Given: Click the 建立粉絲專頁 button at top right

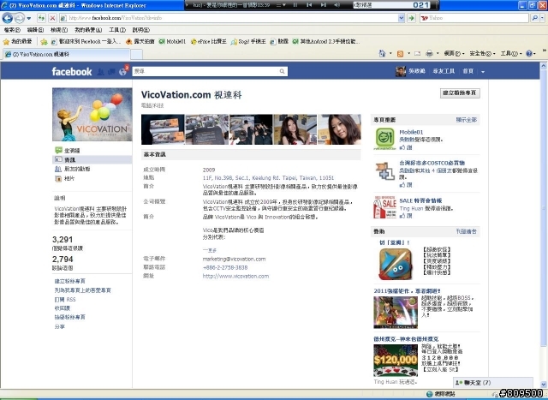Looking at the screenshot, I should click(460, 93).
